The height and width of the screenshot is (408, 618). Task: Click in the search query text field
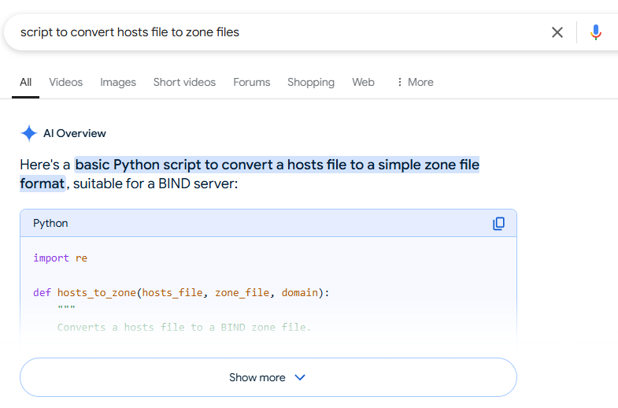coord(276,32)
